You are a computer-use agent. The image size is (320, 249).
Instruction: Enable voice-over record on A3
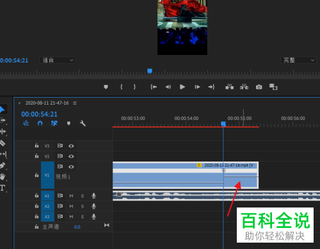(x=93, y=216)
